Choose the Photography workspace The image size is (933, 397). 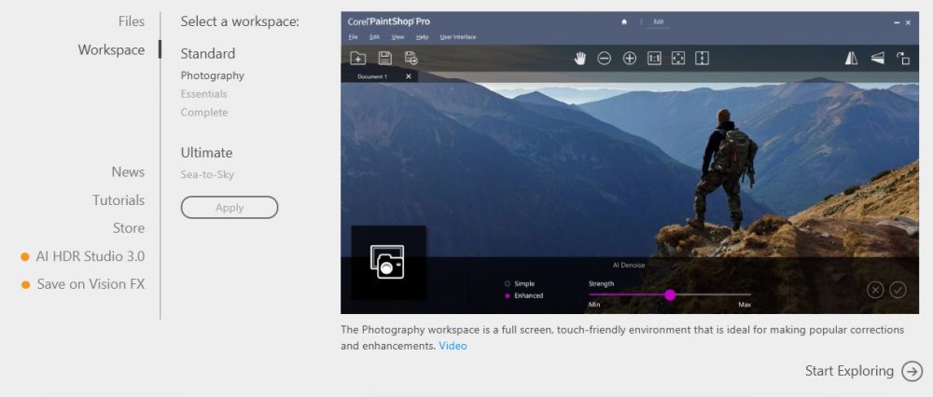coord(213,75)
